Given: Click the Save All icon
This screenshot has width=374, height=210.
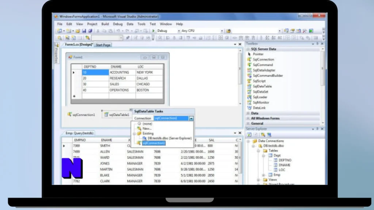Looking at the screenshot, I should 90,31.
